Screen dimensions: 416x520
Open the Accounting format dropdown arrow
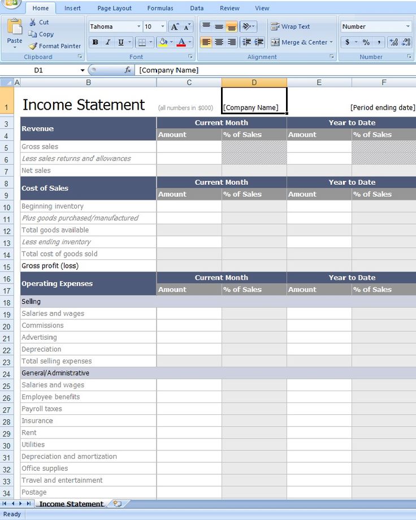[356, 42]
